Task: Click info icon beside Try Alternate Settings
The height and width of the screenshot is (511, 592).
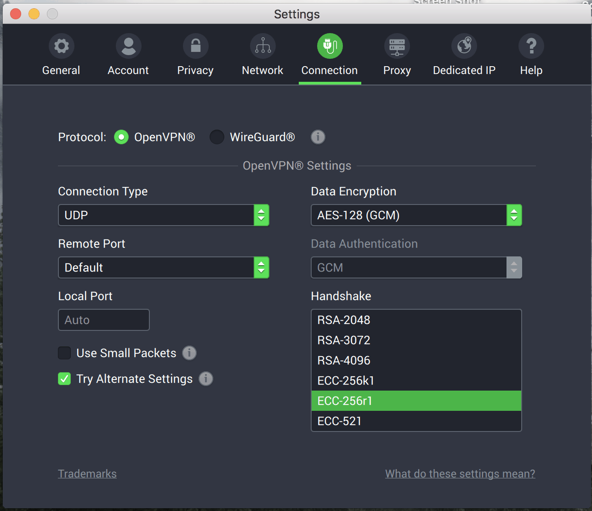Action: click(206, 379)
